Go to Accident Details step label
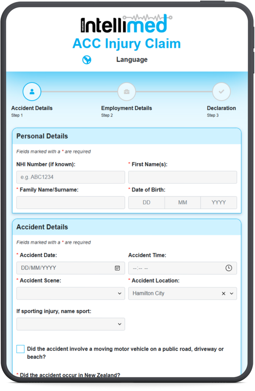This screenshot has width=255, height=391. (x=32, y=108)
